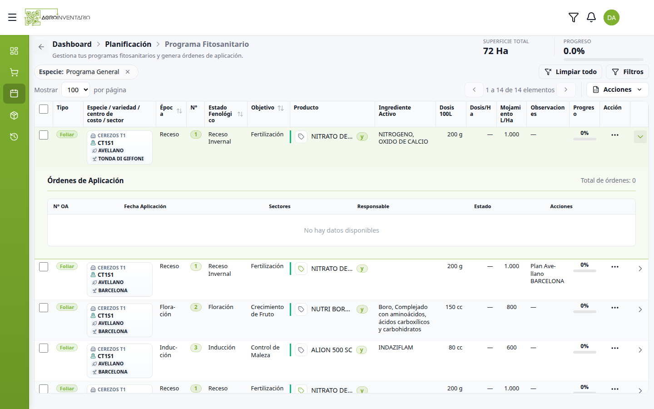654x409 pixels.
Task: Expand the Plan Avellano BARCELONA row
Action: (640, 269)
